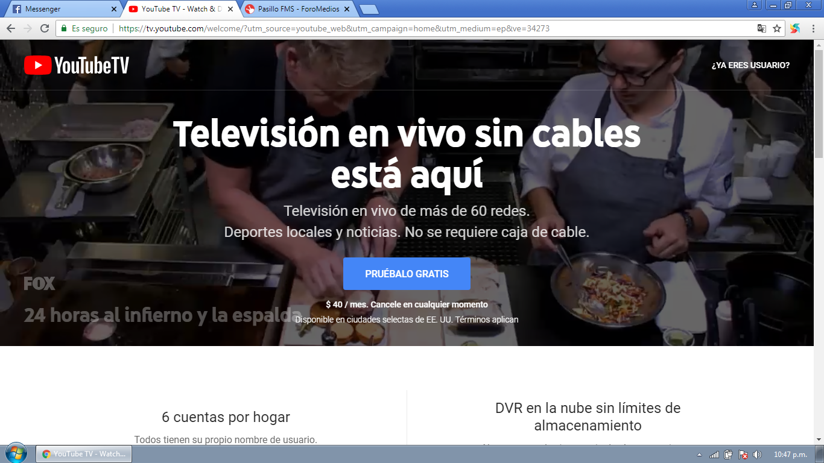Select the YouTube TV - Watch tab
The image size is (824, 463).
point(181,9)
